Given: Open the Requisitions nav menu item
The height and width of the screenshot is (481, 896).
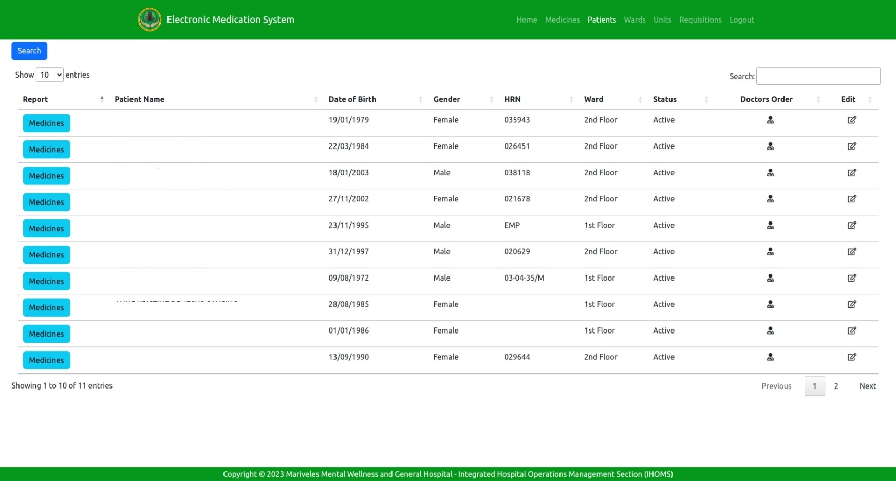Looking at the screenshot, I should click(700, 20).
